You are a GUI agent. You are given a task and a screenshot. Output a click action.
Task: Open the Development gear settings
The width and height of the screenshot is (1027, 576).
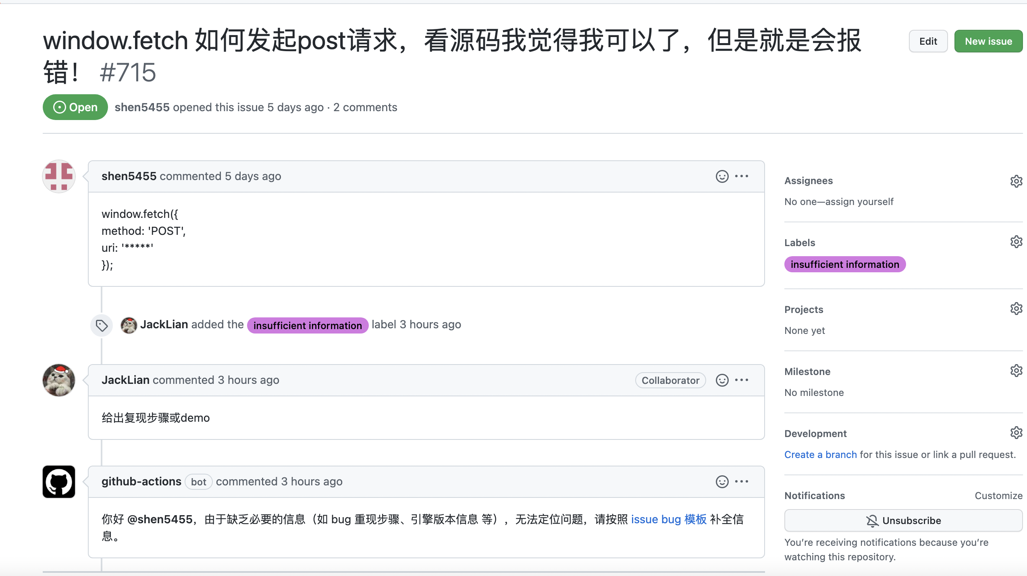pos(1016,433)
